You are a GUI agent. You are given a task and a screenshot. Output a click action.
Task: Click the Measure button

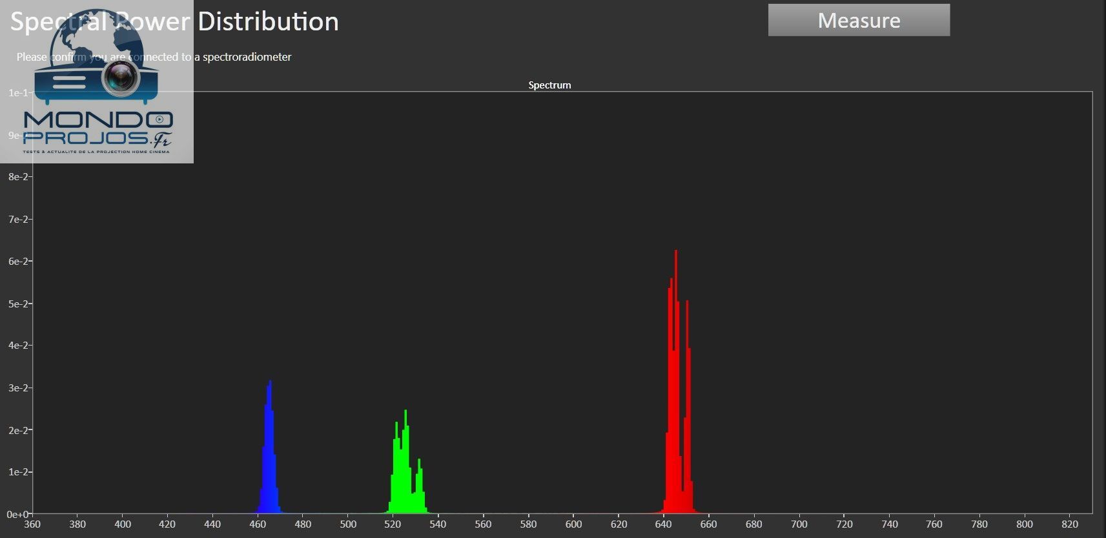coord(859,20)
